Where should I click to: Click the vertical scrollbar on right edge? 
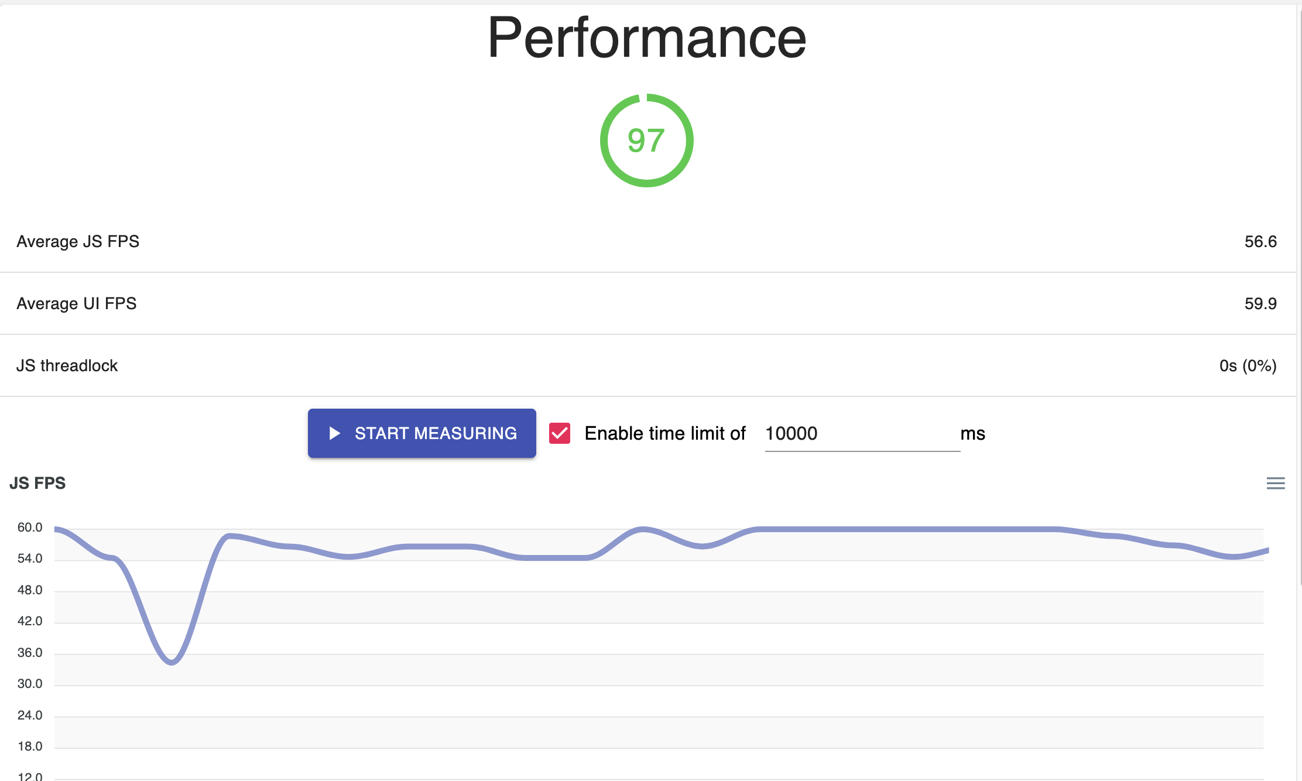pos(1299,293)
